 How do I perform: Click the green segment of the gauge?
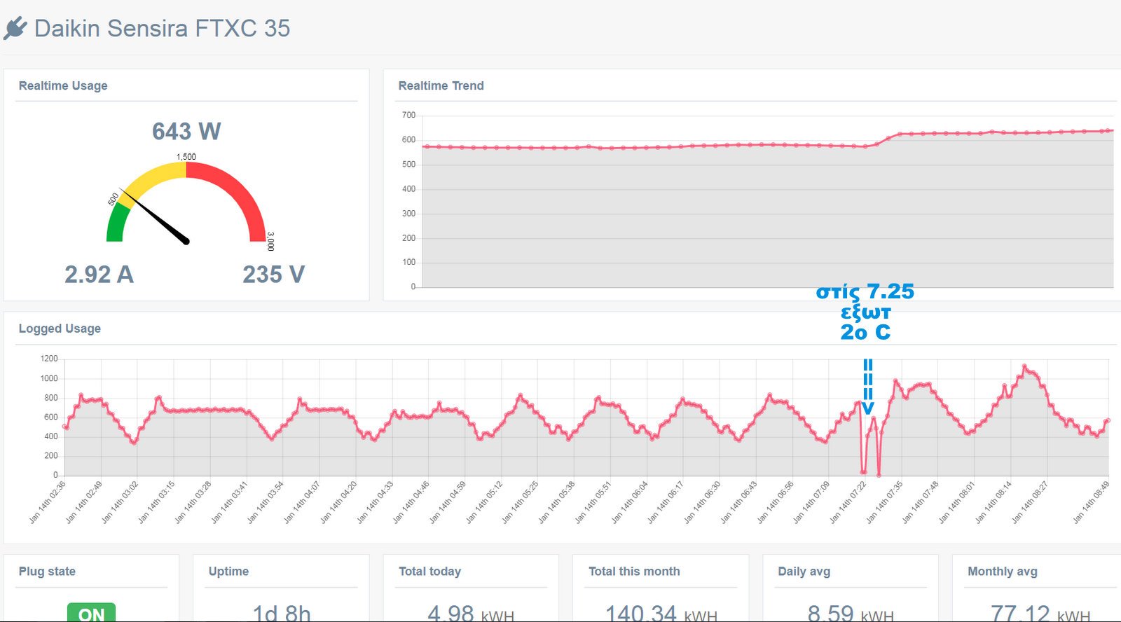116,223
